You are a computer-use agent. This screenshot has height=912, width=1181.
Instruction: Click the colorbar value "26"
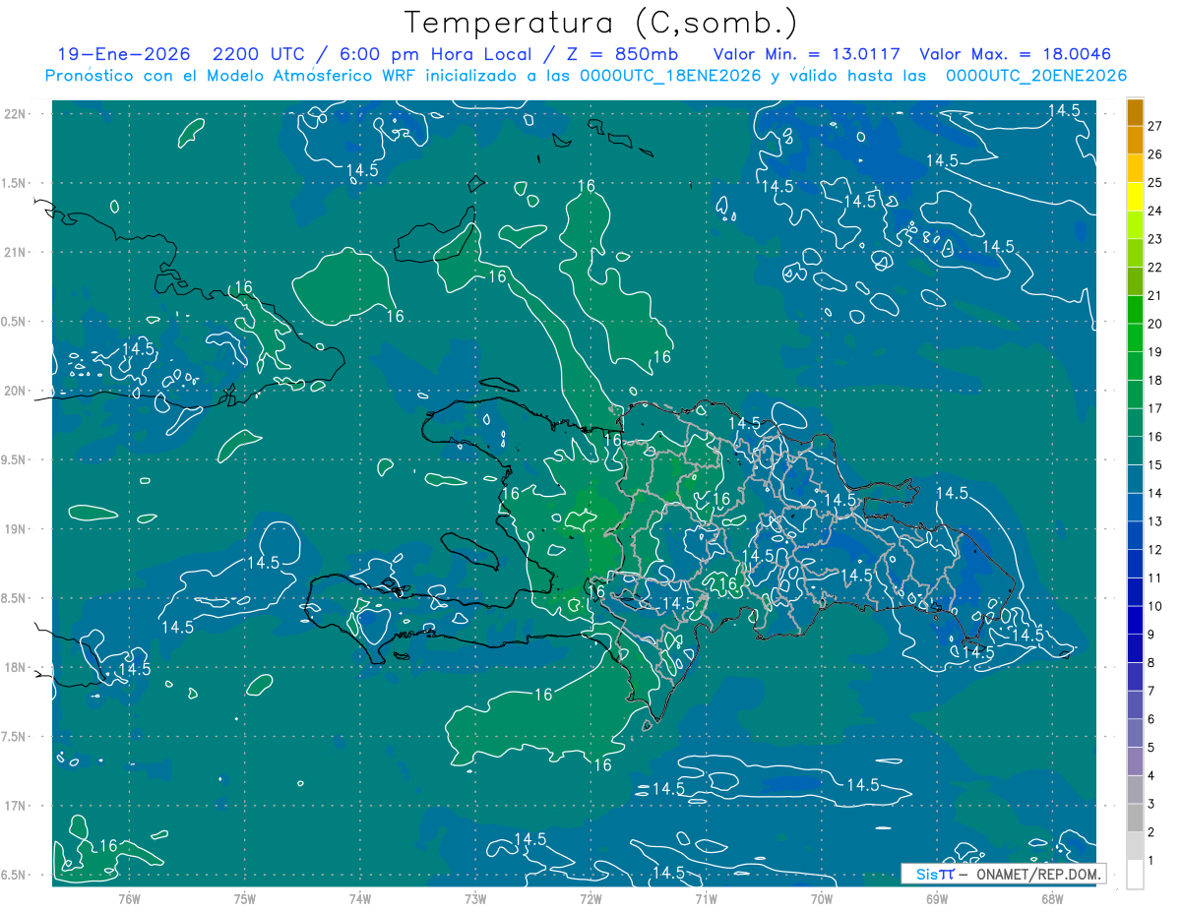1154,154
